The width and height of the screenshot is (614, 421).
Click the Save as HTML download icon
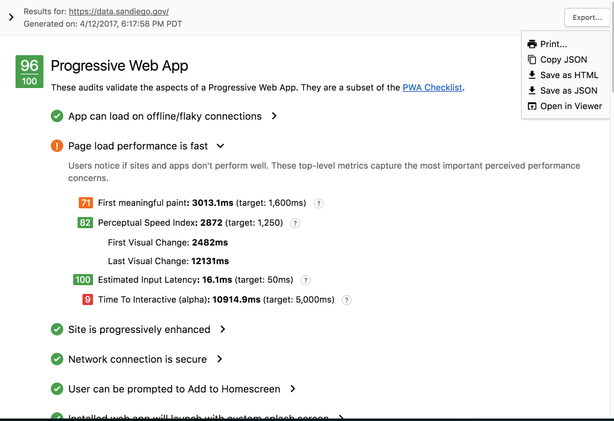pyautogui.click(x=532, y=75)
